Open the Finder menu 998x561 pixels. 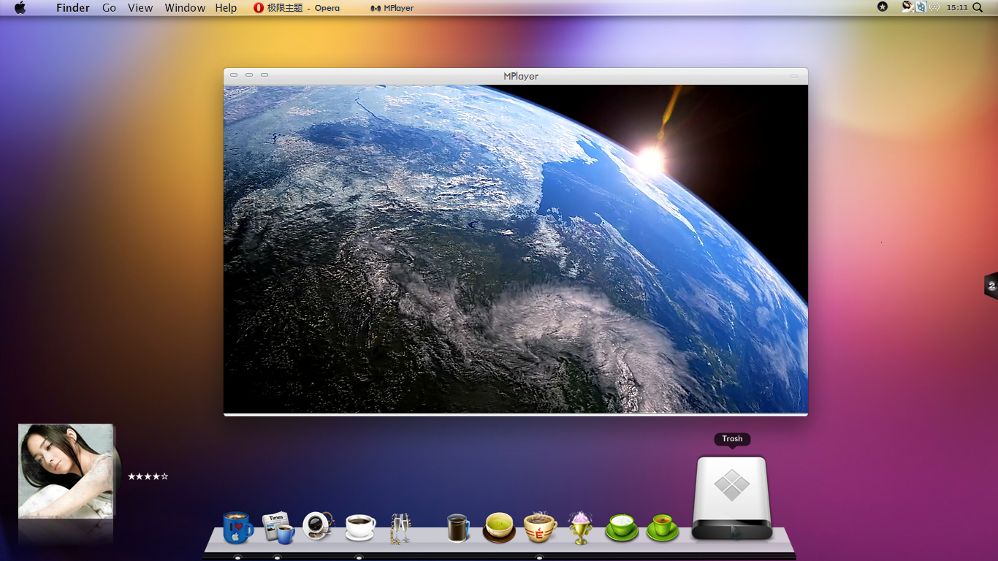tap(73, 8)
